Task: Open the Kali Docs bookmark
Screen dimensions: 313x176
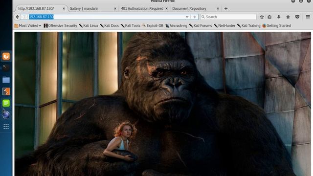Action: point(110,25)
